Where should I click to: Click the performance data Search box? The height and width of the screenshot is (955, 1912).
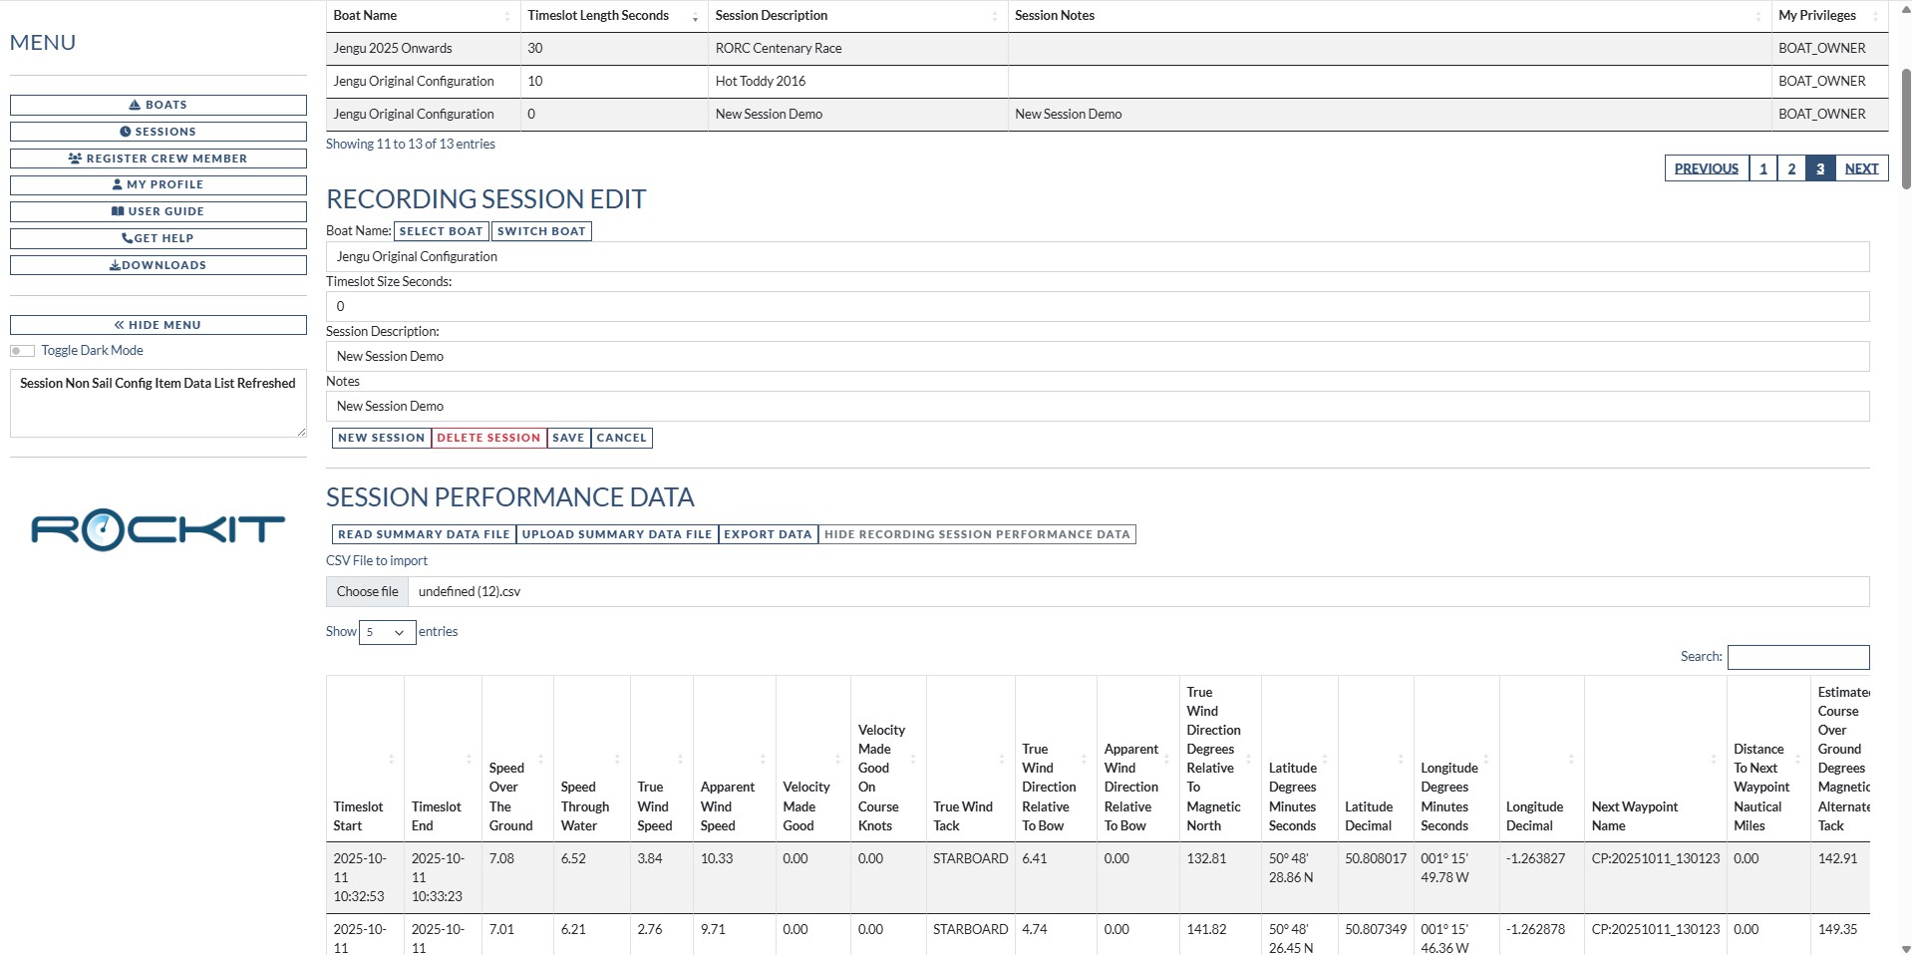[x=1797, y=657]
